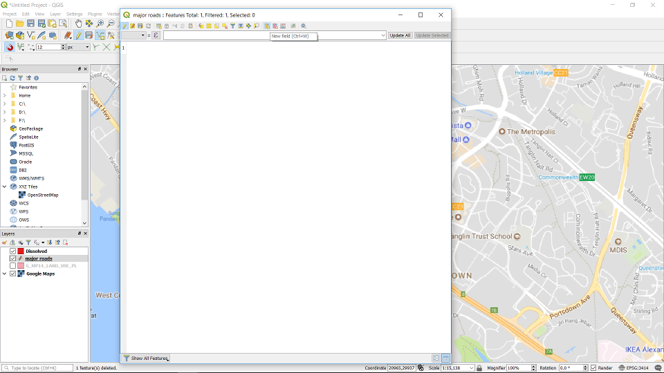Enable snapping with the magnet icon
This screenshot has height=373, width=664.
point(10,47)
